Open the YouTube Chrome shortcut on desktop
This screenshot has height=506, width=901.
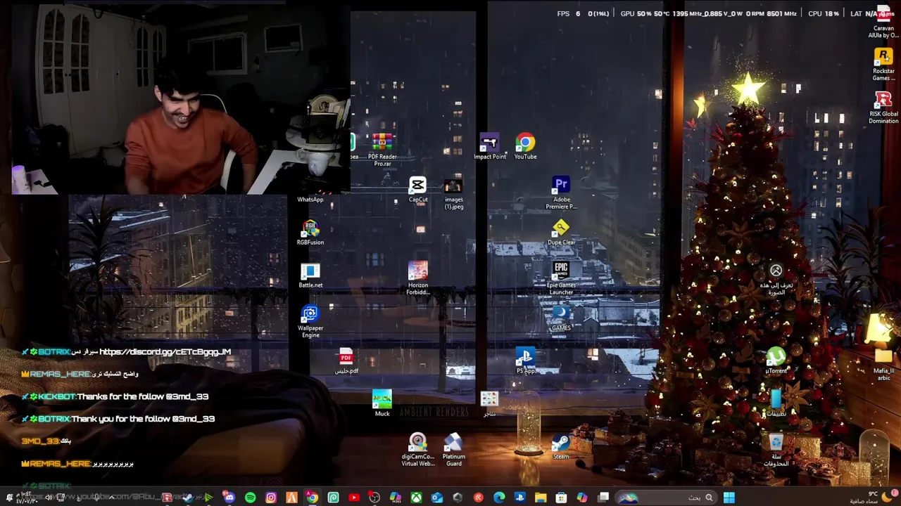(525, 147)
